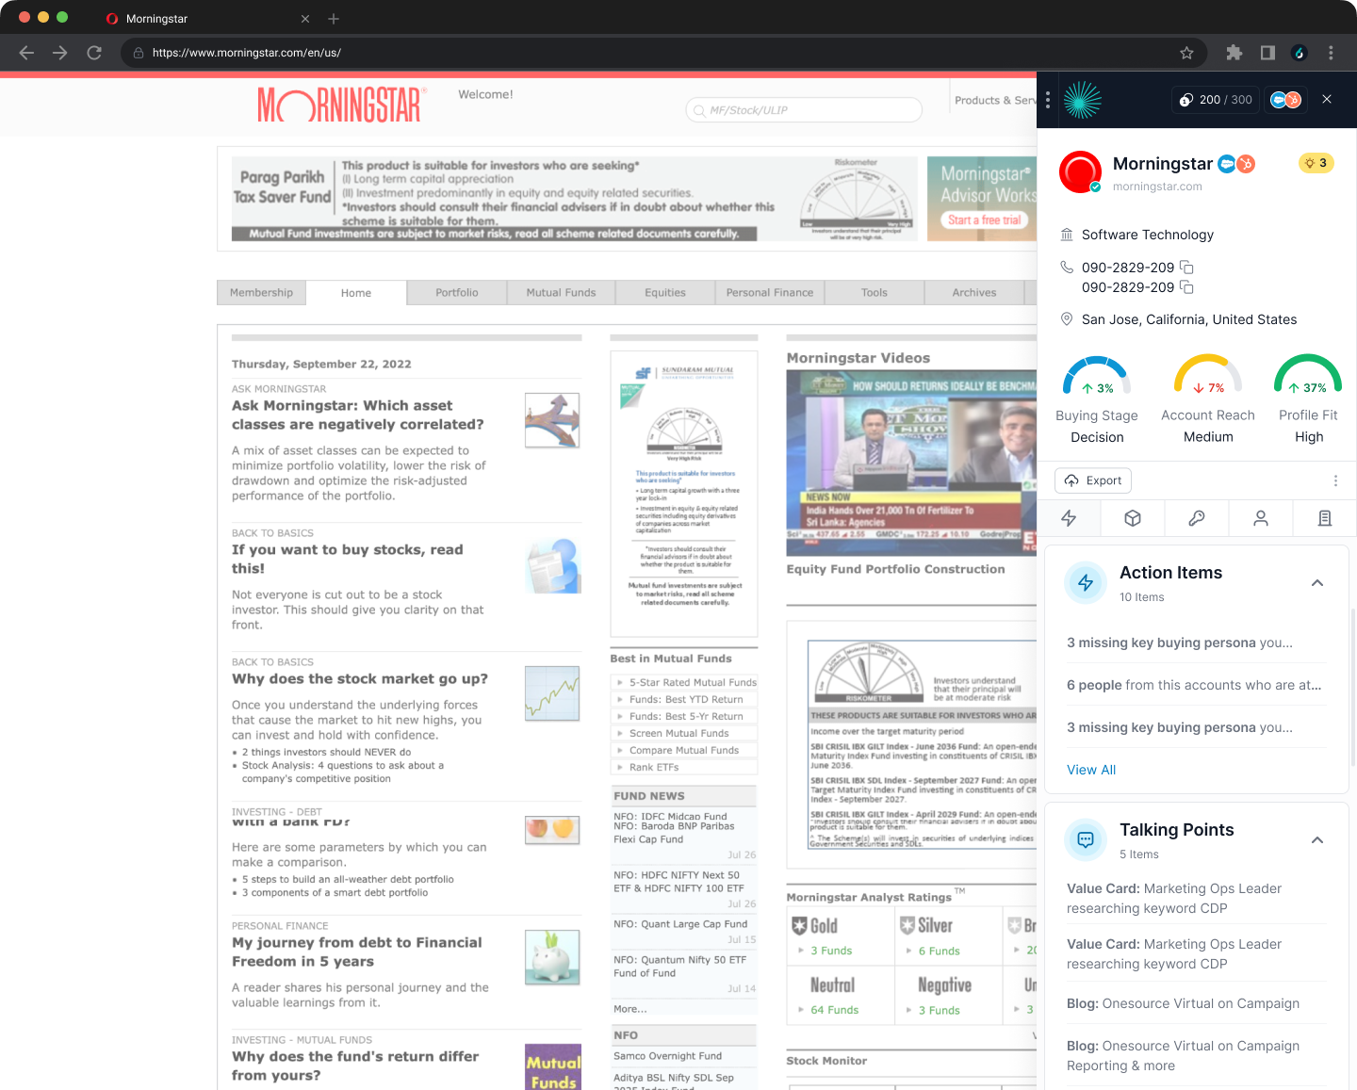Click the Gold 3 Funds link
Screen dimensions: 1357x1090
pos(831,952)
